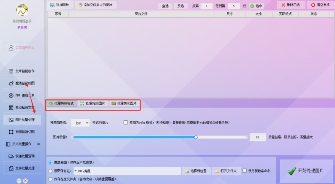
Task: Click 开始处理图片 to start processing
Action: 306,171
